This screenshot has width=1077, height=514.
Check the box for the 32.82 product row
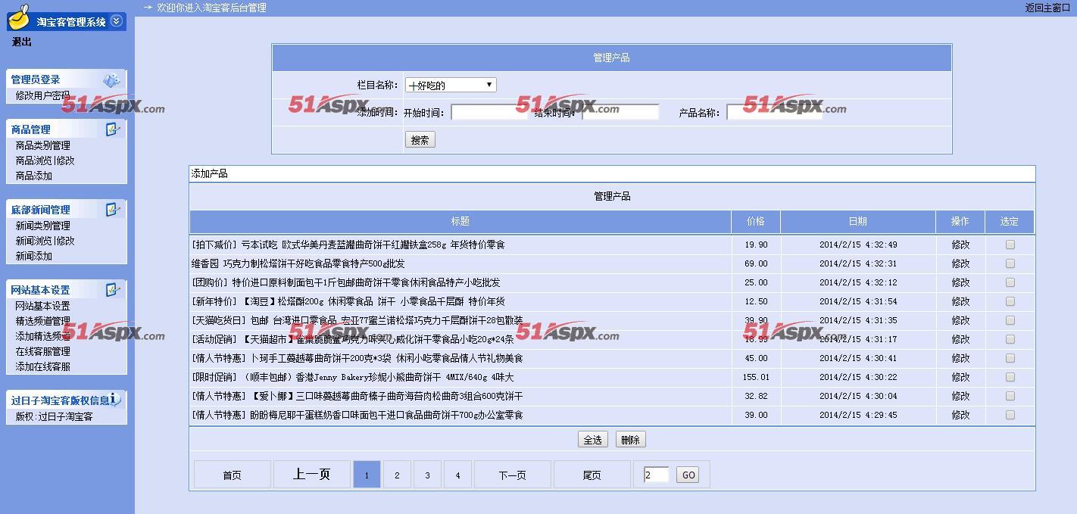pos(1010,396)
